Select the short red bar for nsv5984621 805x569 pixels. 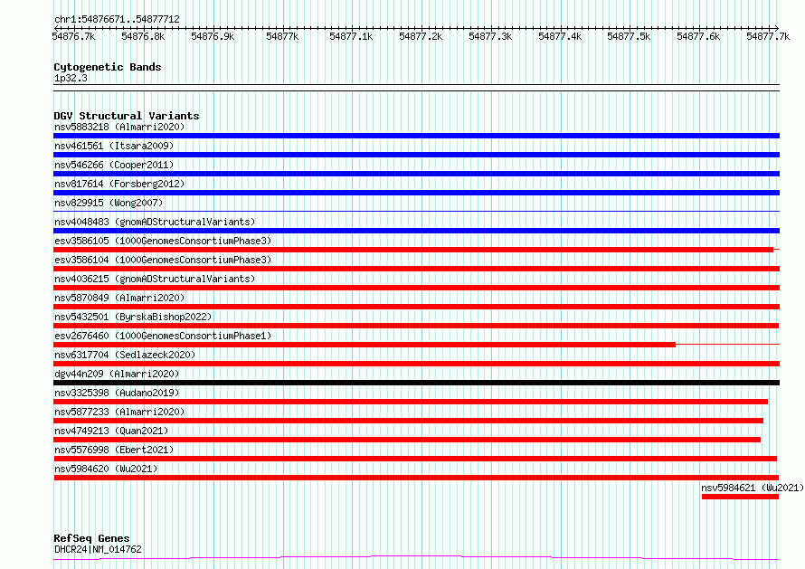pos(740,497)
